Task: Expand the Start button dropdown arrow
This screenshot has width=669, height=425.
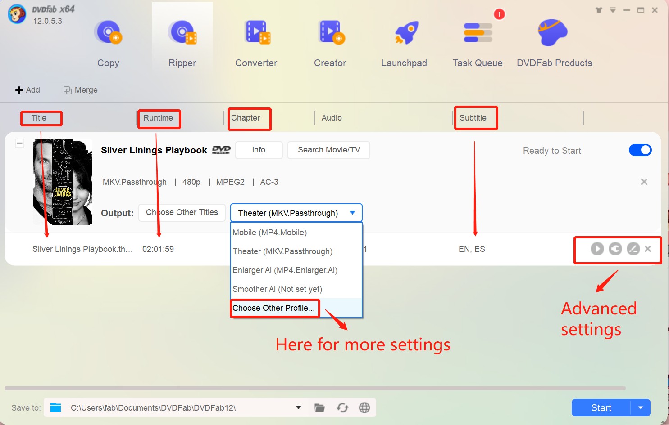Action: tap(641, 408)
